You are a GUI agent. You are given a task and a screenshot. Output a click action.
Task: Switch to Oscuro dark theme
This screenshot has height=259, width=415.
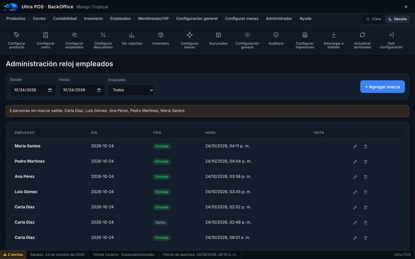(397, 19)
